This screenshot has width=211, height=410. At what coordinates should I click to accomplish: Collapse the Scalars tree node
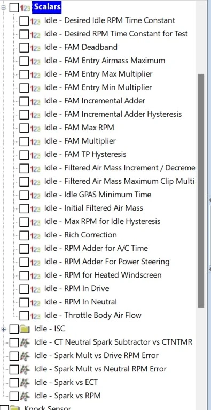tap(4, 8)
